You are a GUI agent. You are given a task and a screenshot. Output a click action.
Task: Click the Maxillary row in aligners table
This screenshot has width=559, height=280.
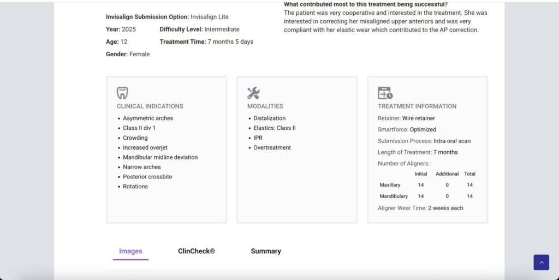pos(390,185)
